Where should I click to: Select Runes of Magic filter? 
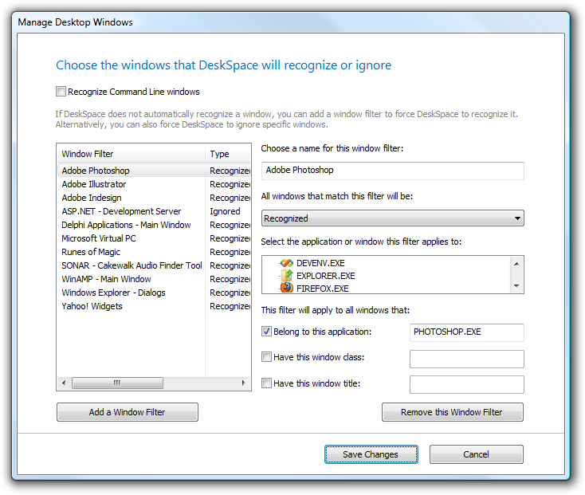[x=154, y=252]
